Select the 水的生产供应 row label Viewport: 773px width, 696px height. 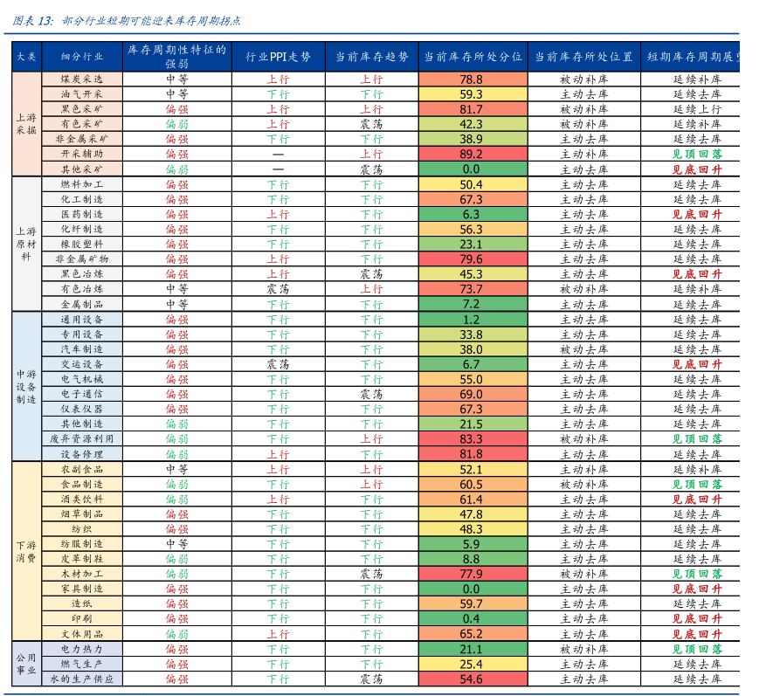pos(82,679)
